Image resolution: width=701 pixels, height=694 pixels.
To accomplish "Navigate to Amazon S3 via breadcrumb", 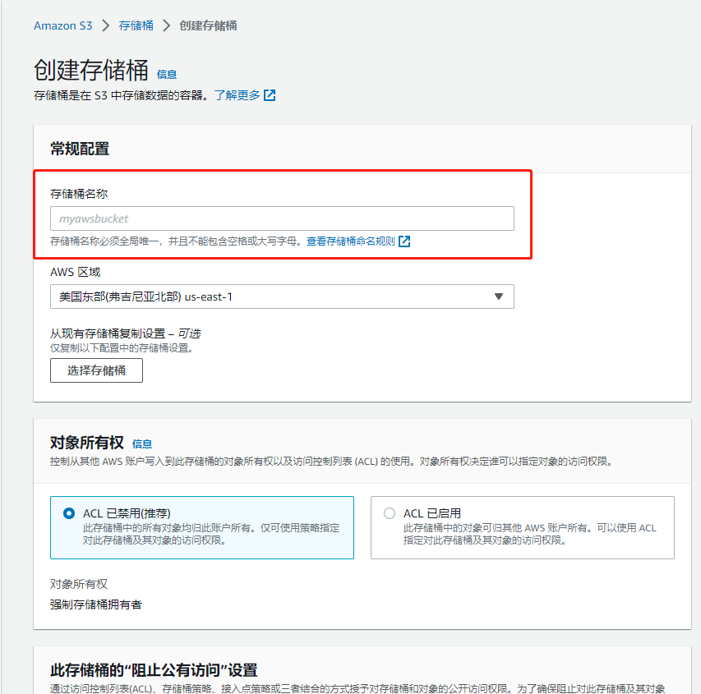I will click(63, 25).
